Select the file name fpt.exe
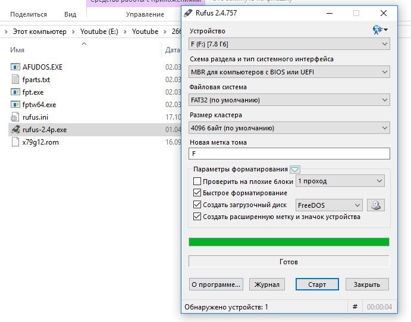This screenshot has height=322, width=411. (x=33, y=92)
